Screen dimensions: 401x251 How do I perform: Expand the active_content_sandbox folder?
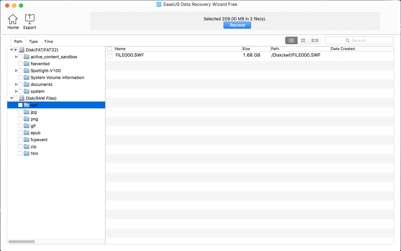coord(16,57)
